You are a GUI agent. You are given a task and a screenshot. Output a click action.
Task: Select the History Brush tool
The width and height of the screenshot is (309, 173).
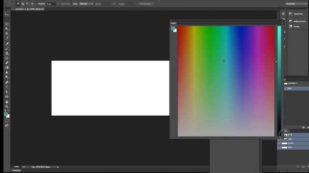pyautogui.click(x=7, y=58)
